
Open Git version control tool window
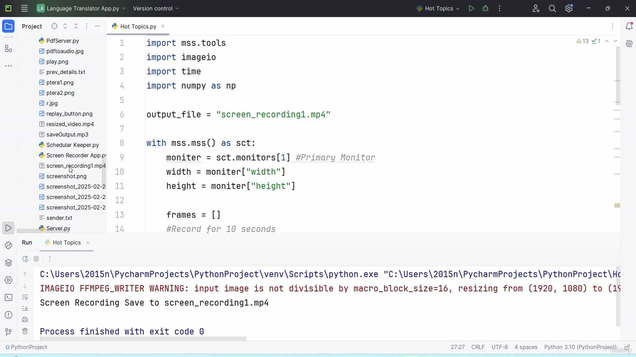click(8, 332)
